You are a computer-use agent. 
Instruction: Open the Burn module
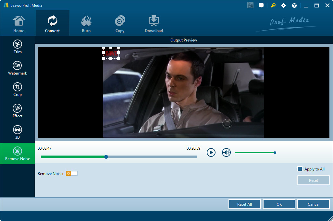[86, 24]
